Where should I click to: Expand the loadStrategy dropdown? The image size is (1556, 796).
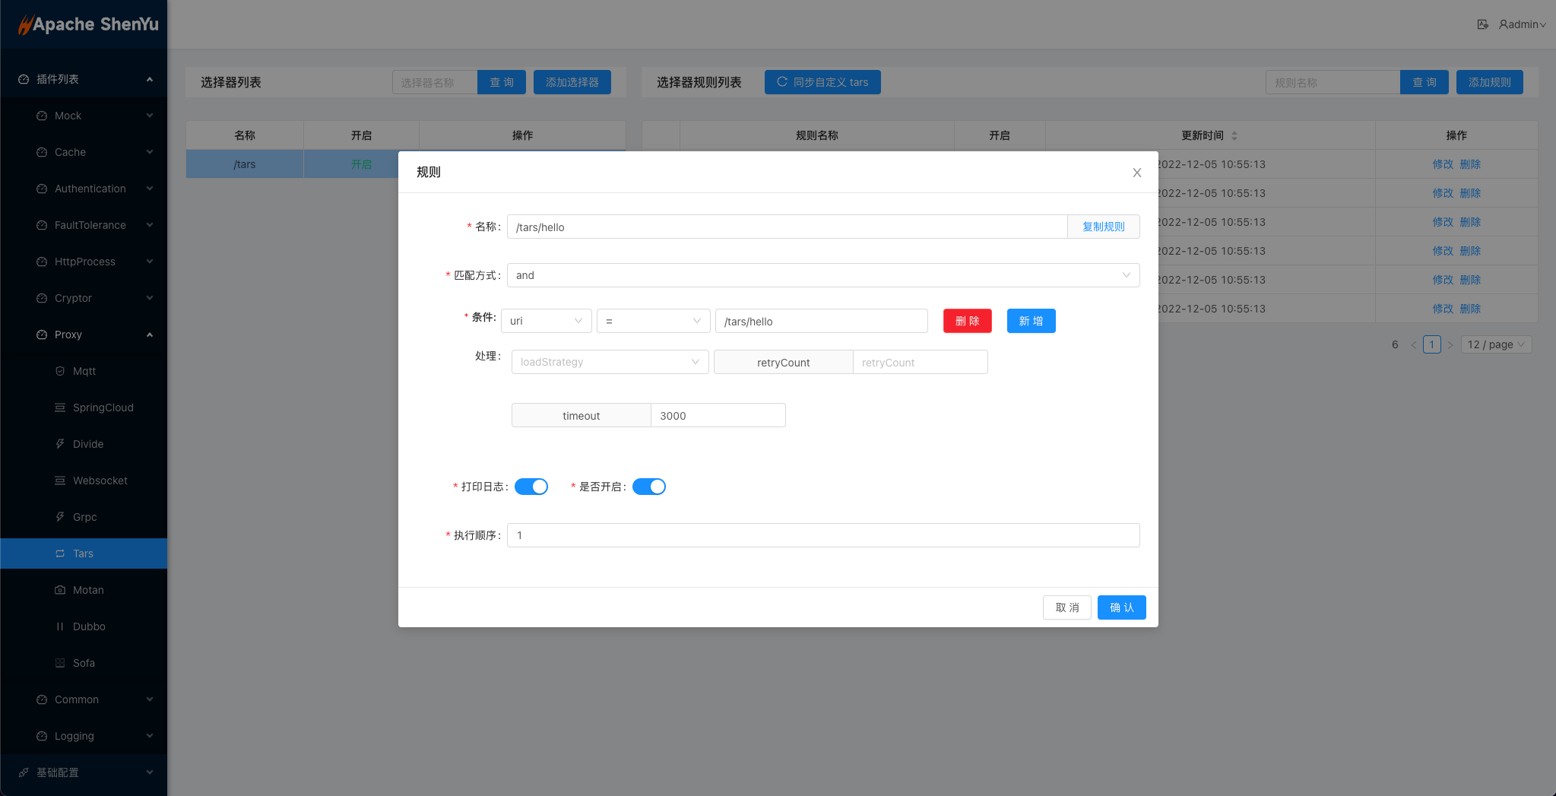click(x=610, y=362)
